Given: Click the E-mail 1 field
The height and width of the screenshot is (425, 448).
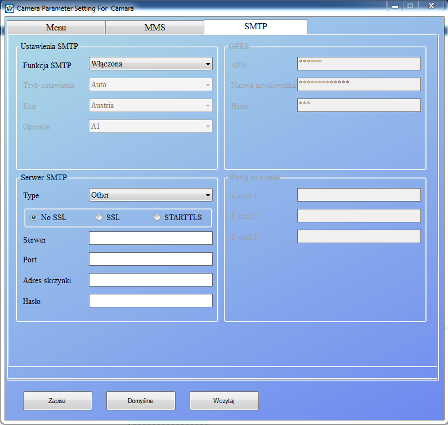Looking at the screenshot, I should point(359,195).
